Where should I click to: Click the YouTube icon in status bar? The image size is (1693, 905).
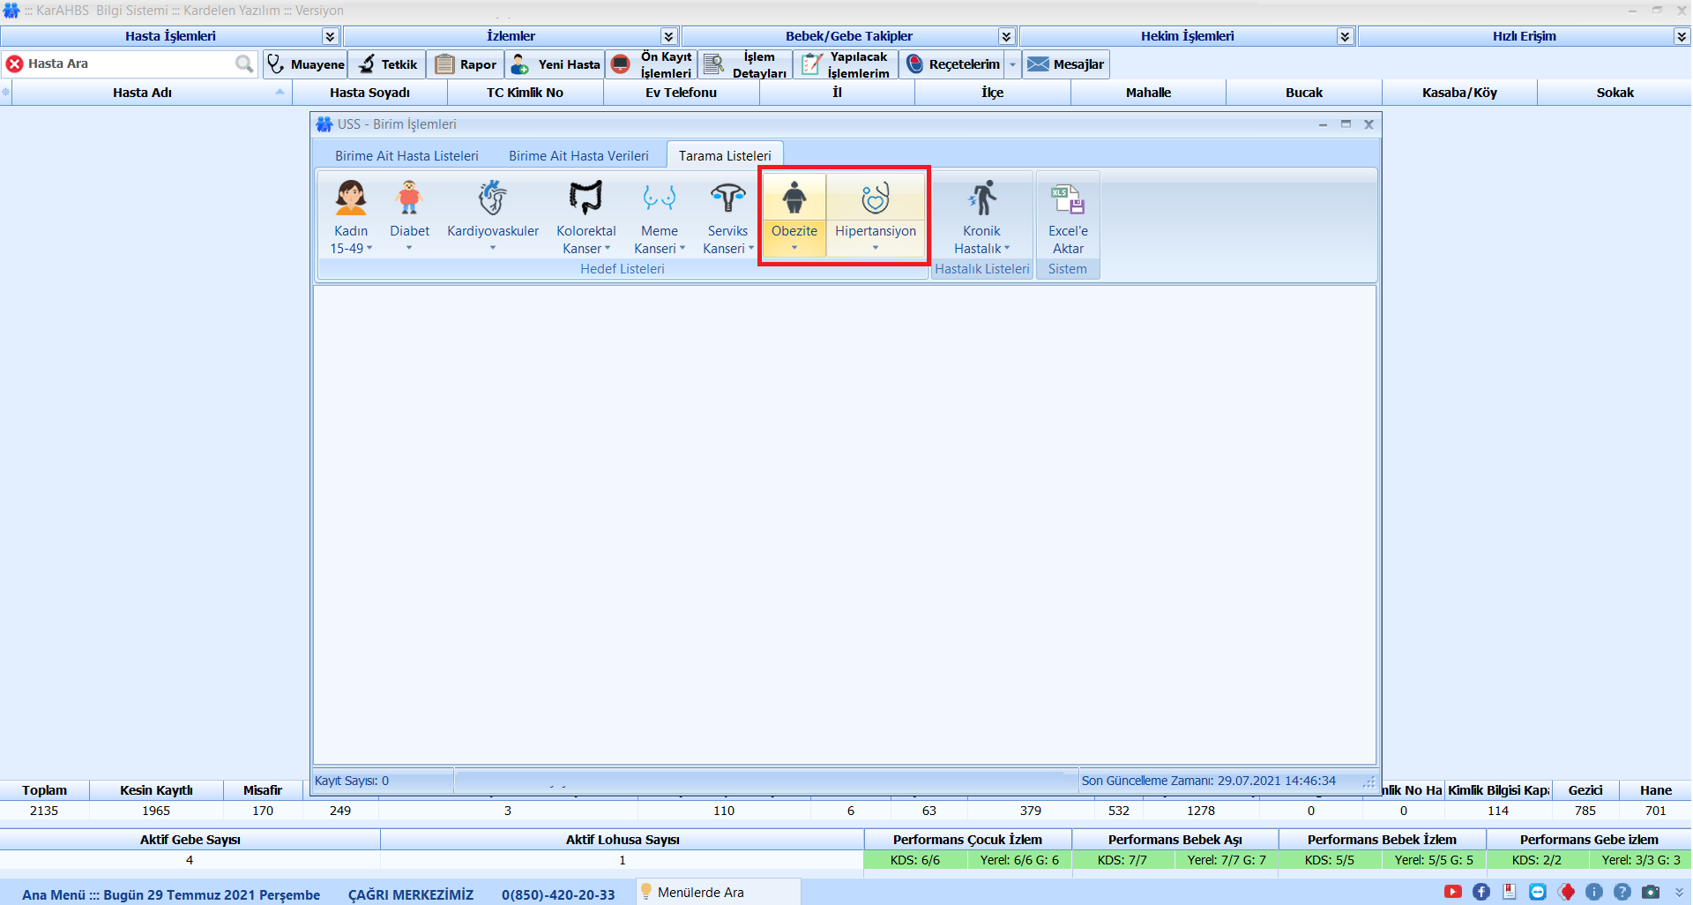(x=1452, y=892)
